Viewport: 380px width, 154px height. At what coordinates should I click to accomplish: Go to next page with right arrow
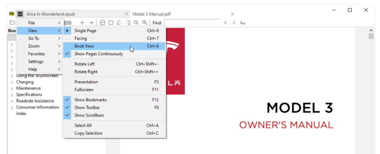tap(91, 23)
